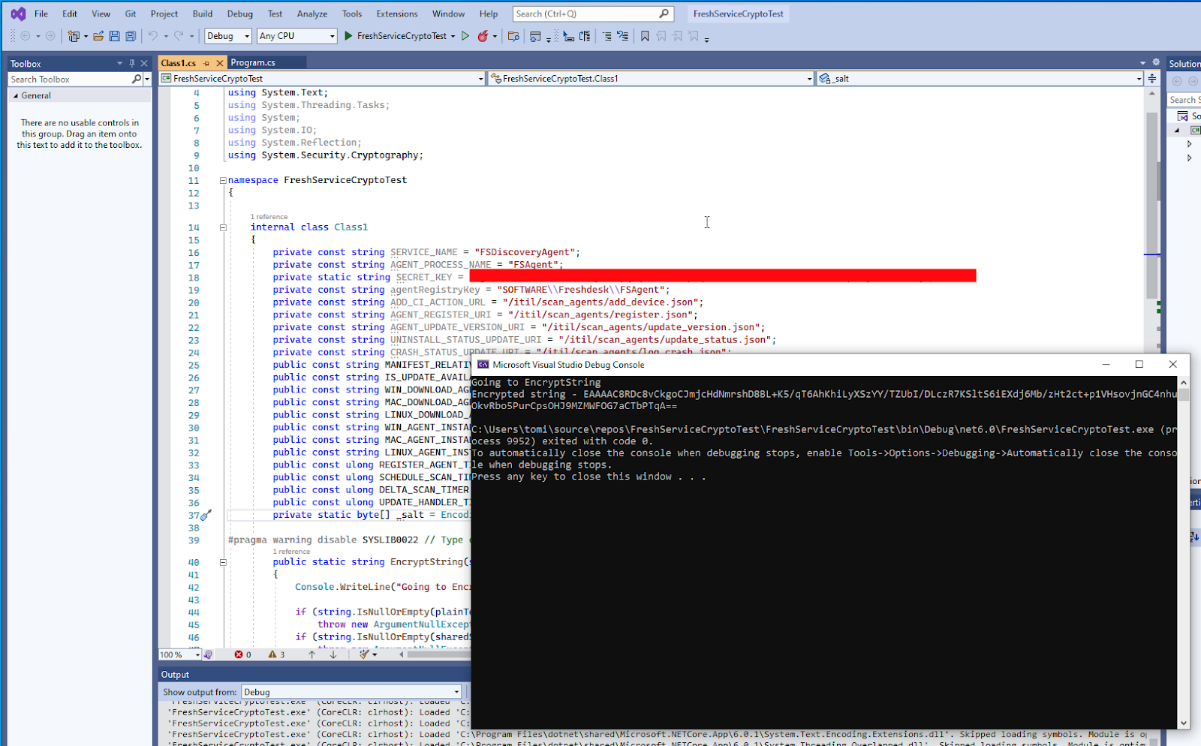The width and height of the screenshot is (1201, 746).
Task: Switch to the Program.cs tab
Action: coord(253,63)
